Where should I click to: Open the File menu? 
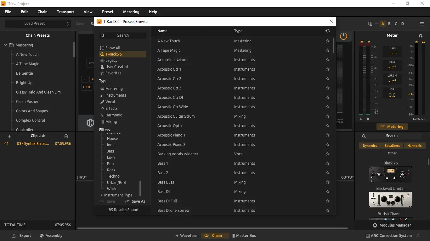[8, 12]
